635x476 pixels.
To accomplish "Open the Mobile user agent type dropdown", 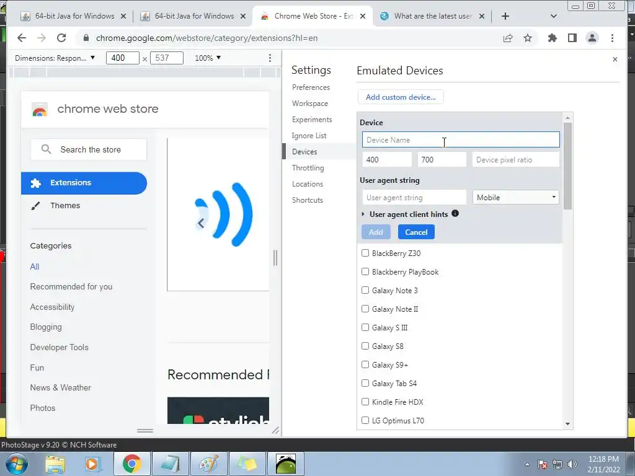I will (515, 198).
